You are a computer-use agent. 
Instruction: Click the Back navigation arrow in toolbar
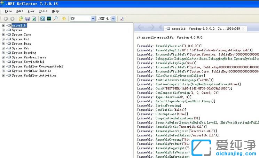(6, 18)
